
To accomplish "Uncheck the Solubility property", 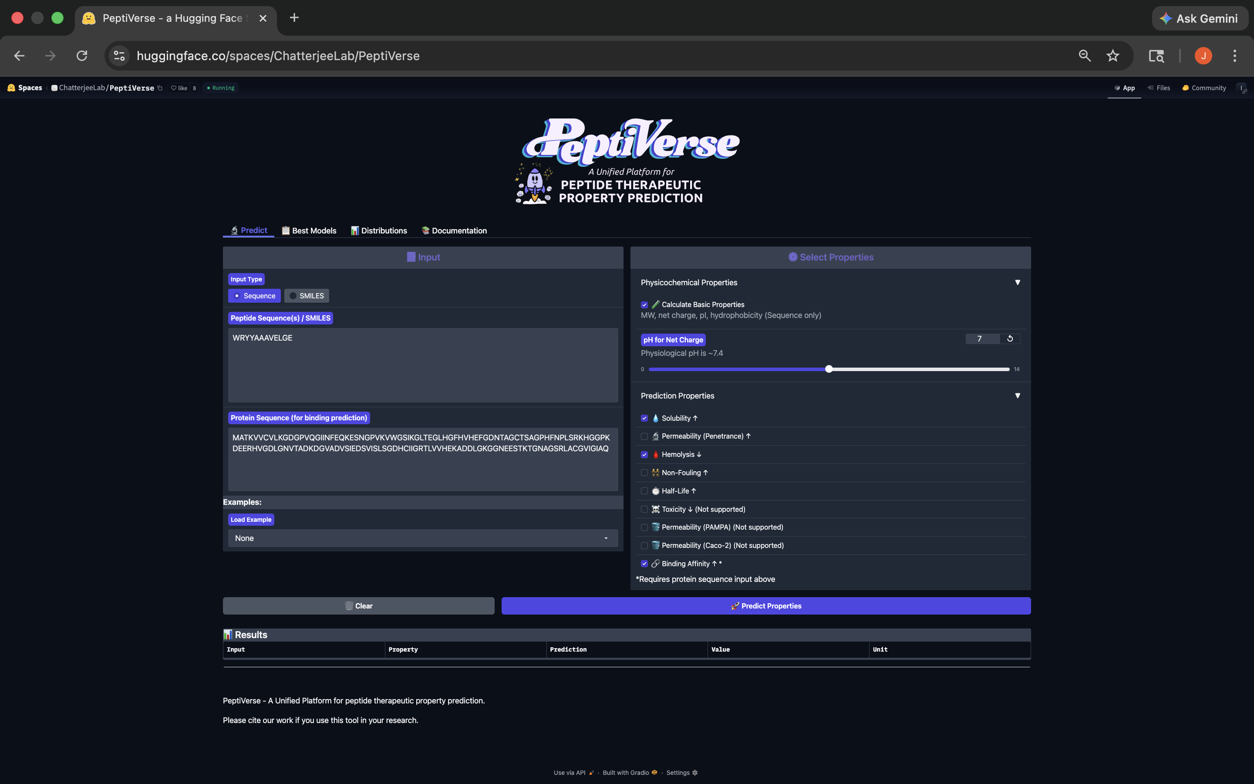I will pos(644,419).
